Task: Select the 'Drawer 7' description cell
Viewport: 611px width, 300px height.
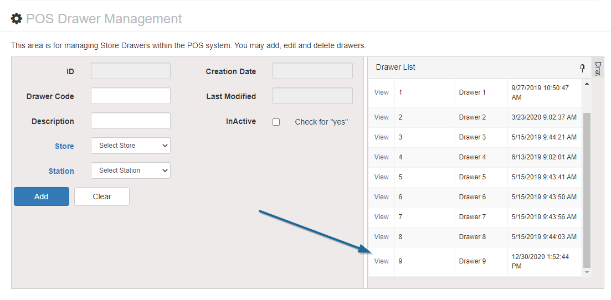Action: (481, 217)
